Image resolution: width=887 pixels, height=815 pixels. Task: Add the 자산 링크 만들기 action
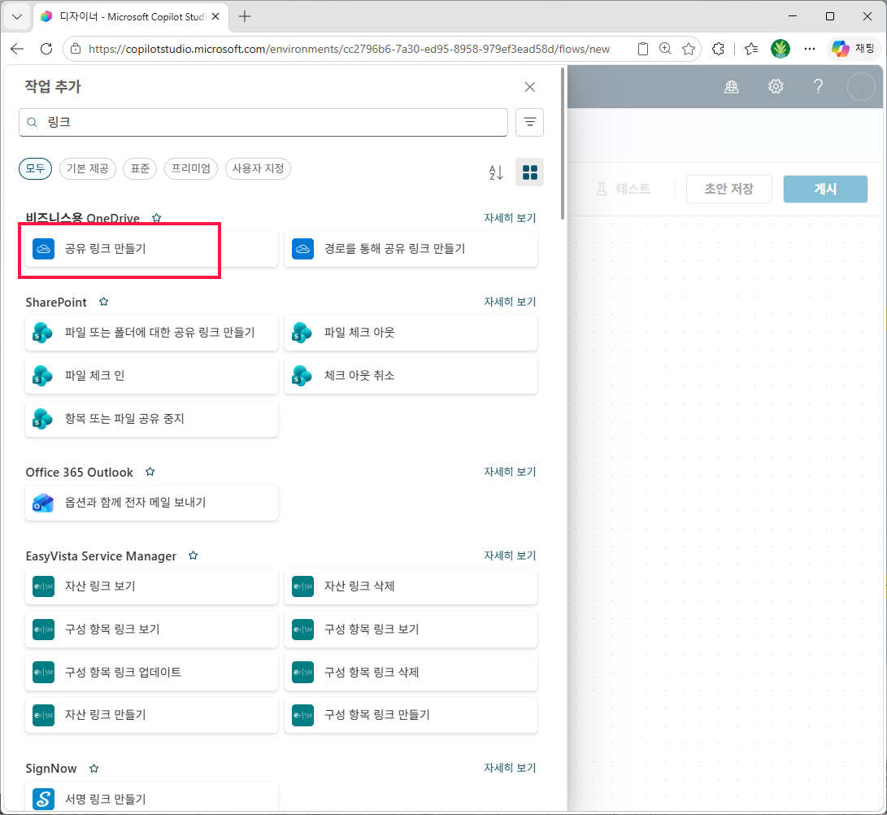point(151,715)
